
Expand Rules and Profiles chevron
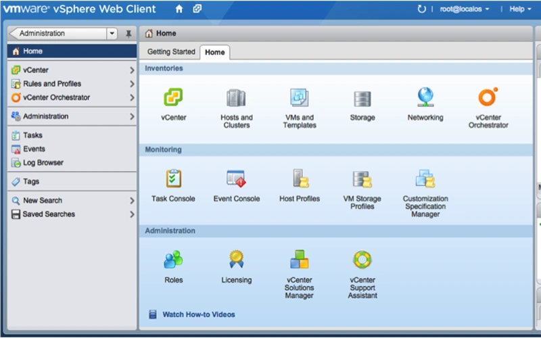tap(132, 84)
